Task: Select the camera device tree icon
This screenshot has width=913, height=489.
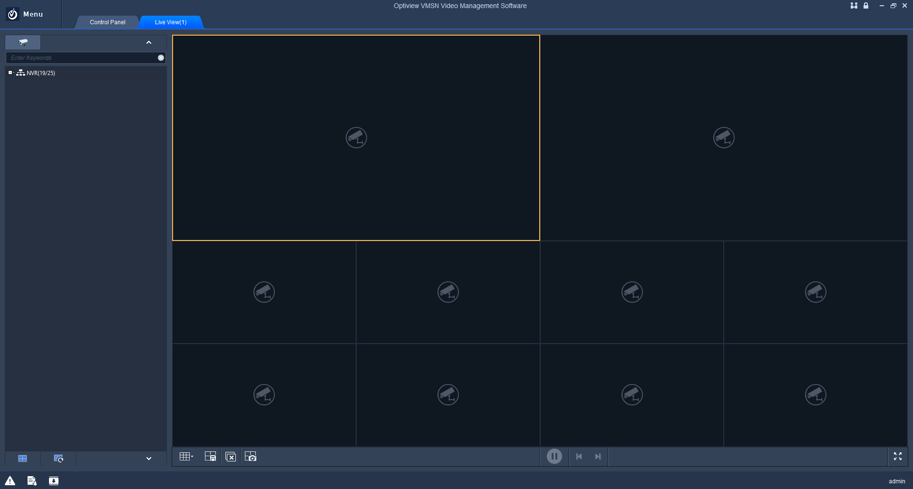Action: coord(22,42)
